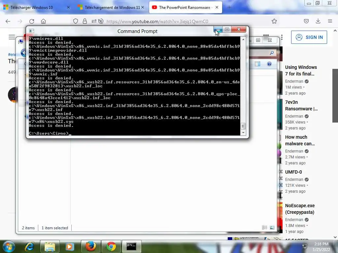
Task: Click the Firefox forward arrow
Action: pos(20,21)
